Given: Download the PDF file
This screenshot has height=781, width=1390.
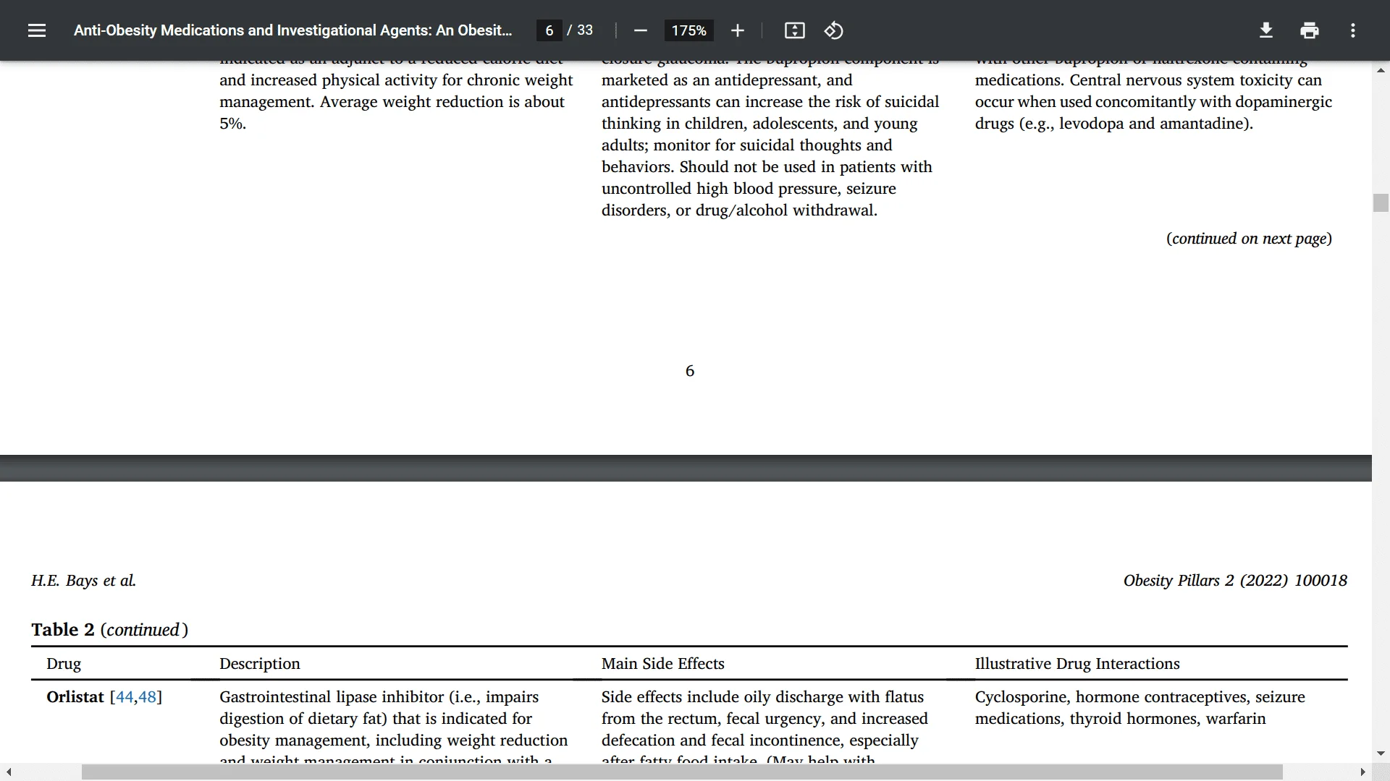Looking at the screenshot, I should pos(1265,30).
